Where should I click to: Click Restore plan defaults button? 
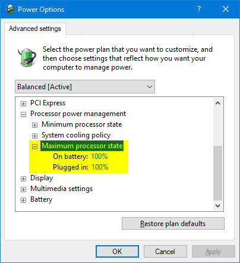coord(173,224)
